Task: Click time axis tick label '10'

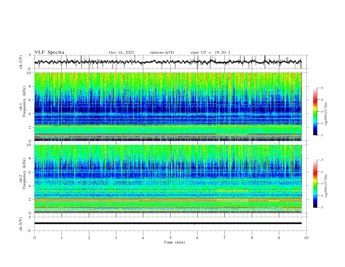Action: tap(306, 238)
